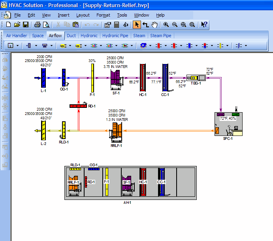The height and width of the screenshot is (241, 273).
Task: Open dropdown beside the louver tool
Action: click(36, 45)
